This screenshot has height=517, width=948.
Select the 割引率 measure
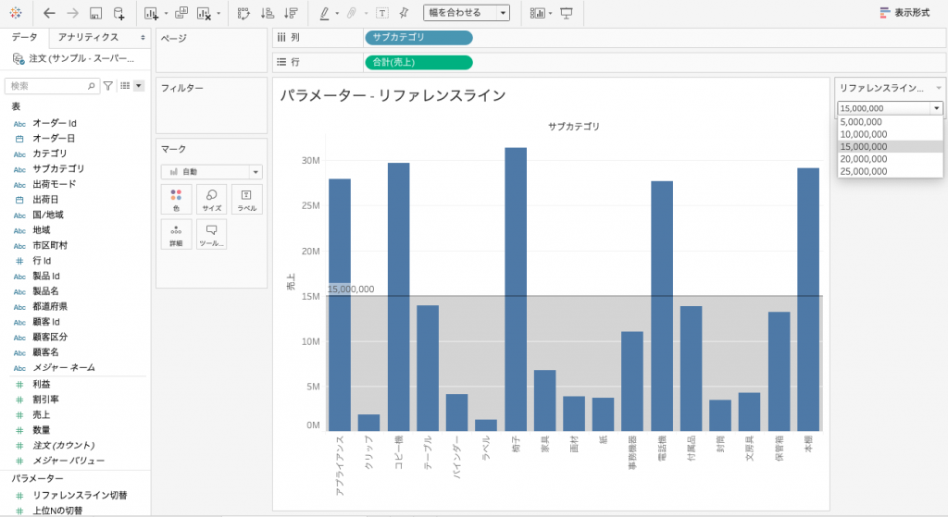[45, 400]
